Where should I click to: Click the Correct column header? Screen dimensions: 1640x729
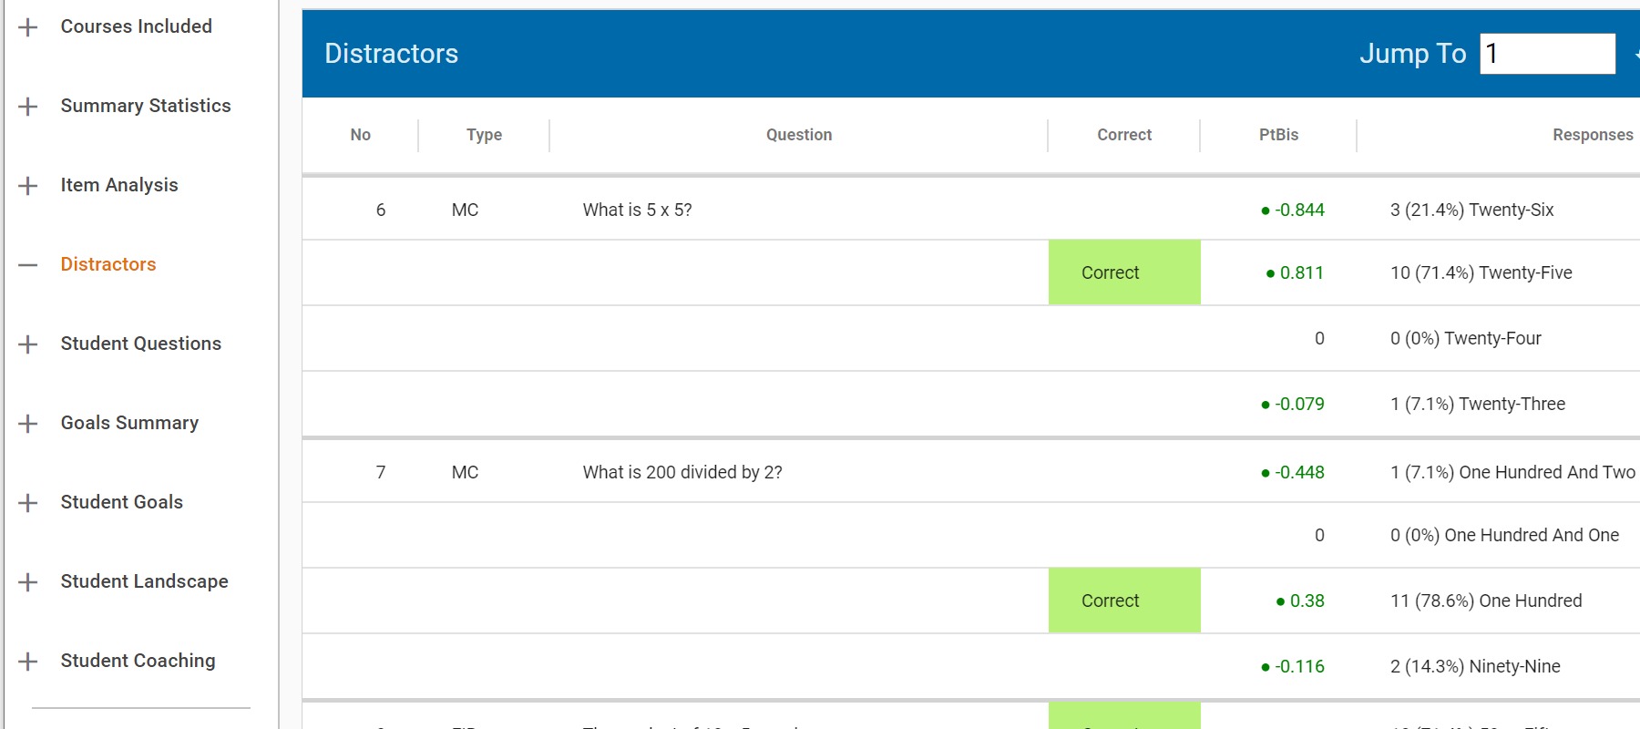[1123, 135]
